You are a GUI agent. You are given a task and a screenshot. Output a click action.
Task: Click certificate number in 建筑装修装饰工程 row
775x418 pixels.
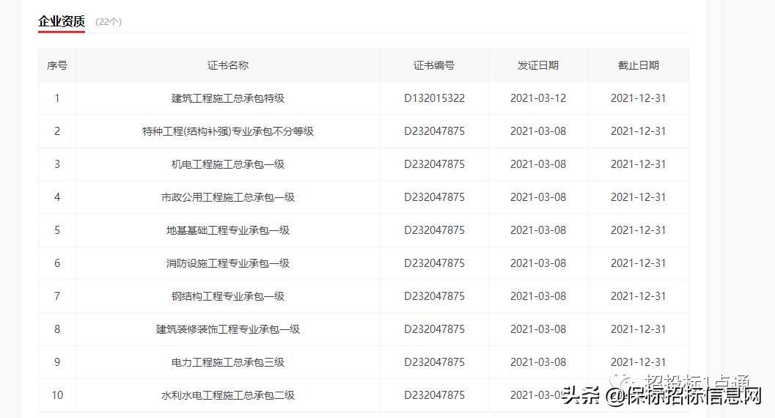pos(435,329)
